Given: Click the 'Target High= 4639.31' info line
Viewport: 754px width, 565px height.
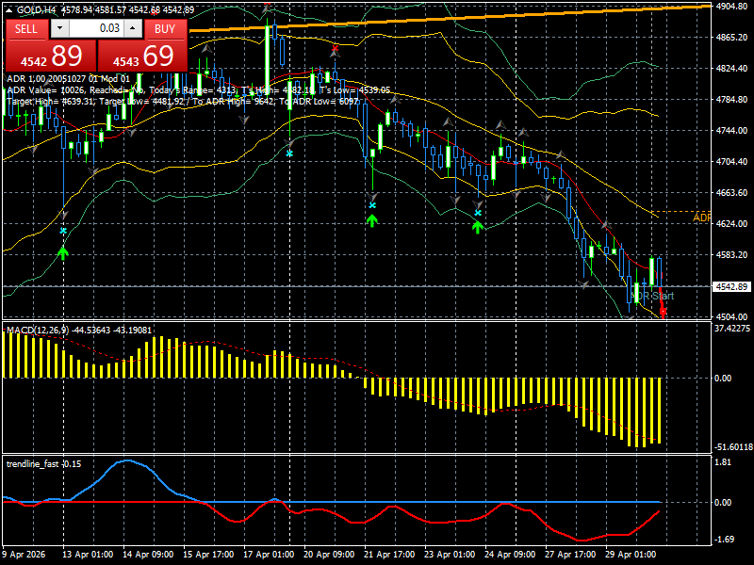Looking at the screenshot, I should [x=183, y=102].
